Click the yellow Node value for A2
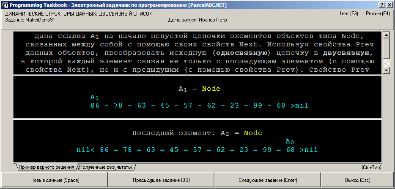This screenshot has height=189, width=395. click(x=253, y=133)
